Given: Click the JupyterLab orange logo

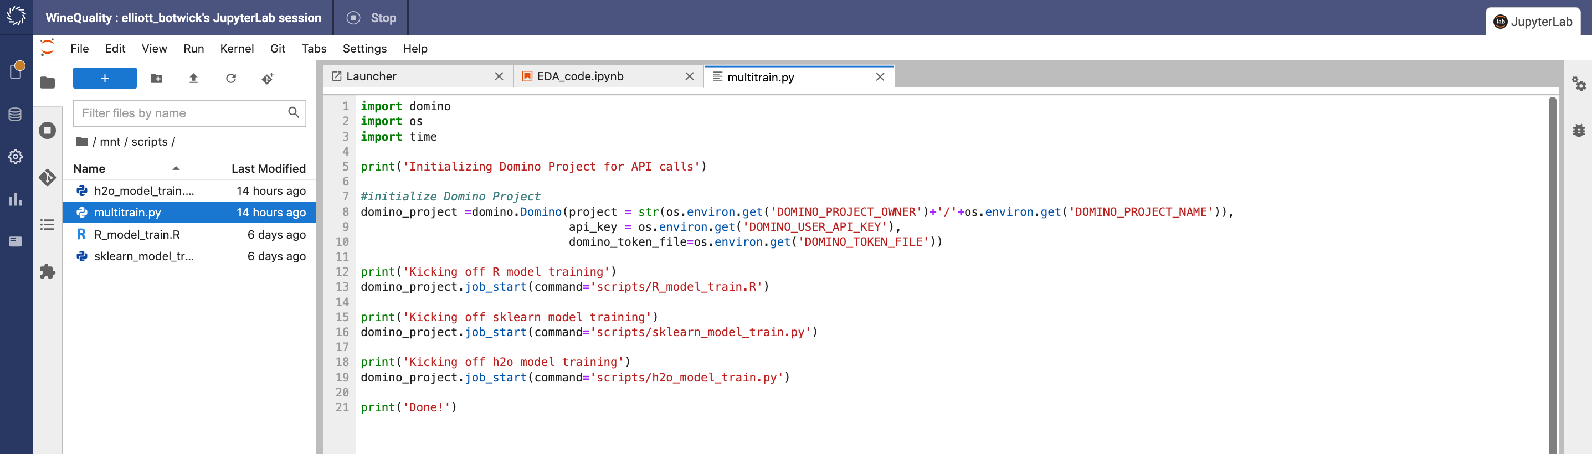Looking at the screenshot, I should tap(48, 48).
